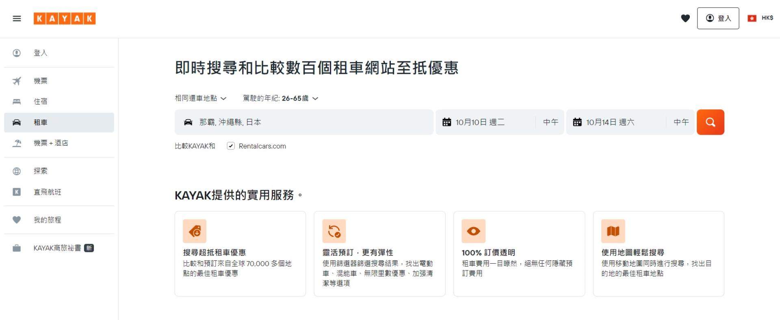The height and width of the screenshot is (320, 780).
Task: Open the hamburger menu icon
Action: tap(17, 19)
